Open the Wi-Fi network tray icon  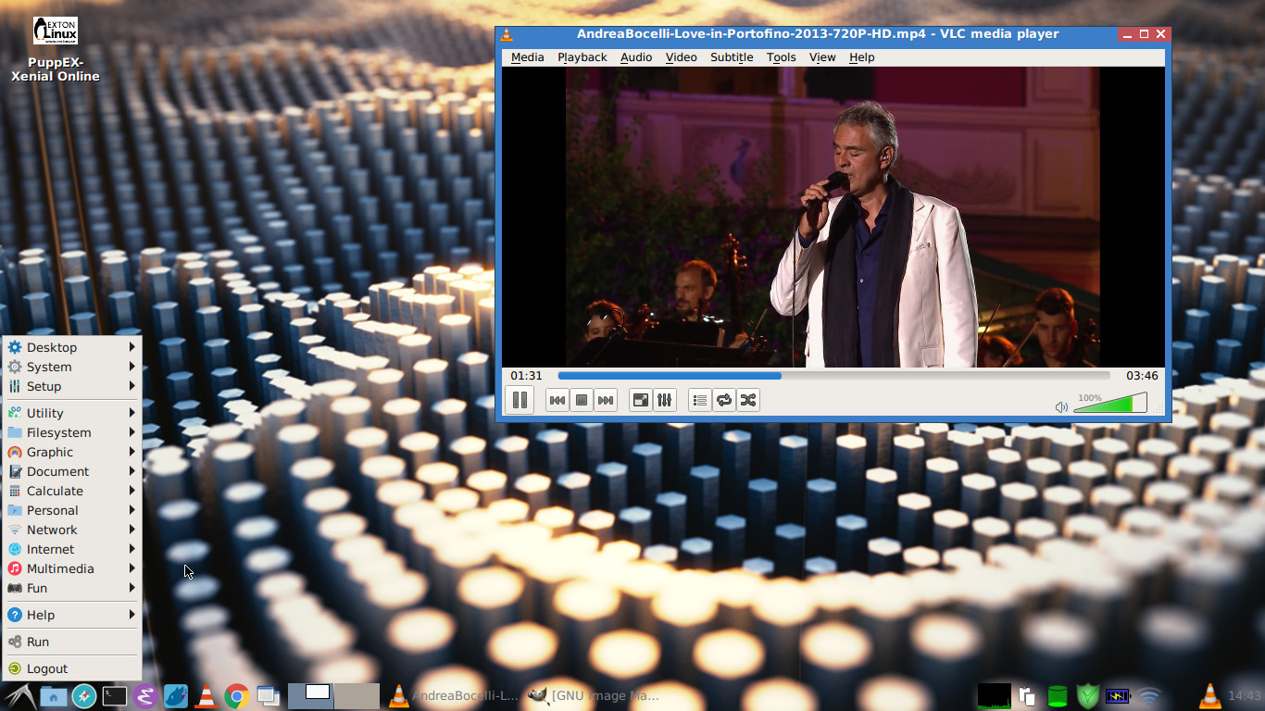click(1149, 696)
